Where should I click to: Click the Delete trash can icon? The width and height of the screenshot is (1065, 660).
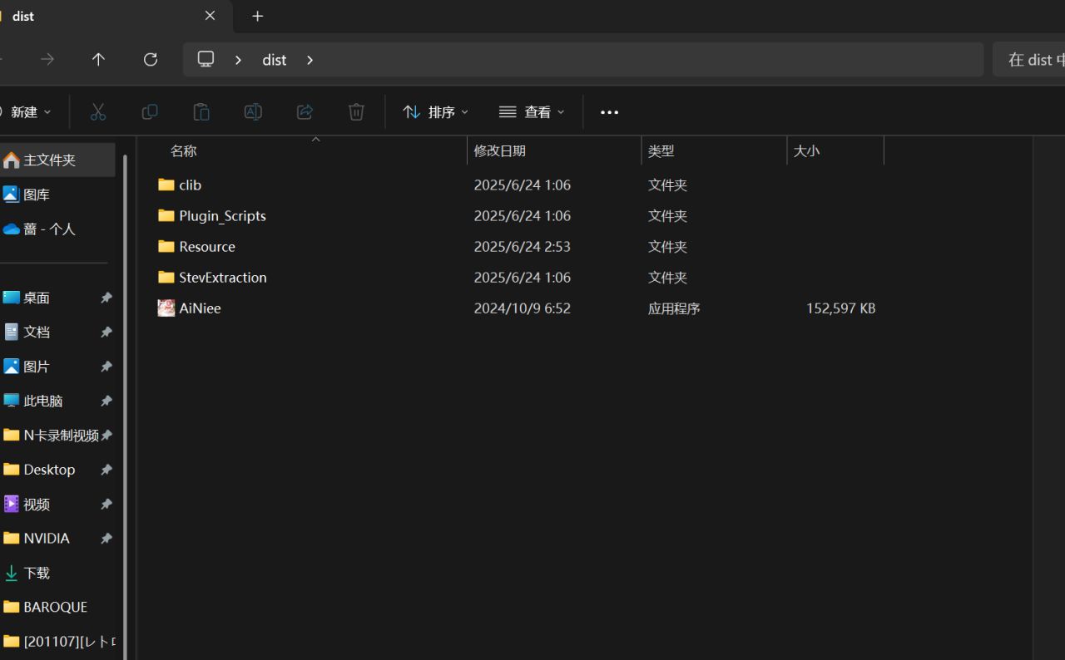tap(356, 111)
